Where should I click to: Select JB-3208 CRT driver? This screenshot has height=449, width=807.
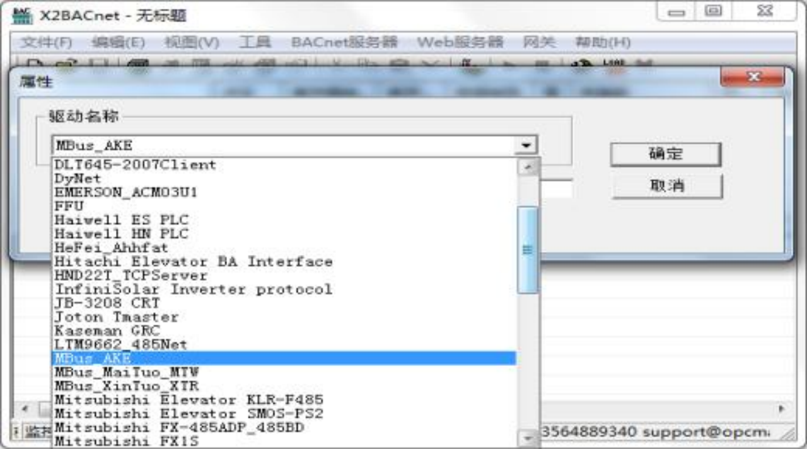pyautogui.click(x=284, y=304)
